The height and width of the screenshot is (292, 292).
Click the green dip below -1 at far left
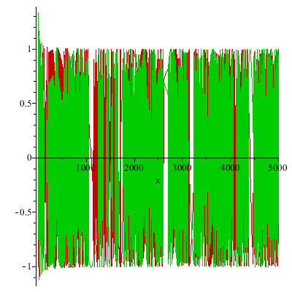point(39,275)
